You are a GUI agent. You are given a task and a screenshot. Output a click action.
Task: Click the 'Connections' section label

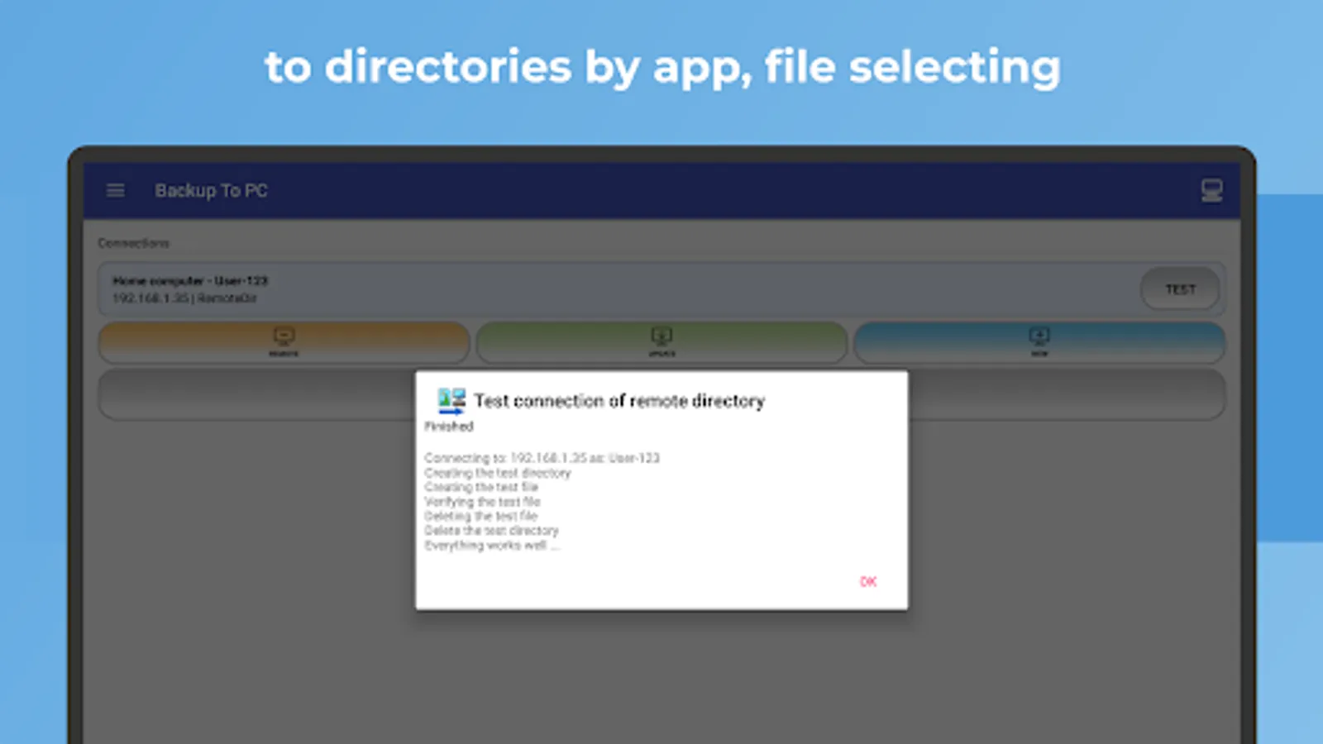point(133,243)
